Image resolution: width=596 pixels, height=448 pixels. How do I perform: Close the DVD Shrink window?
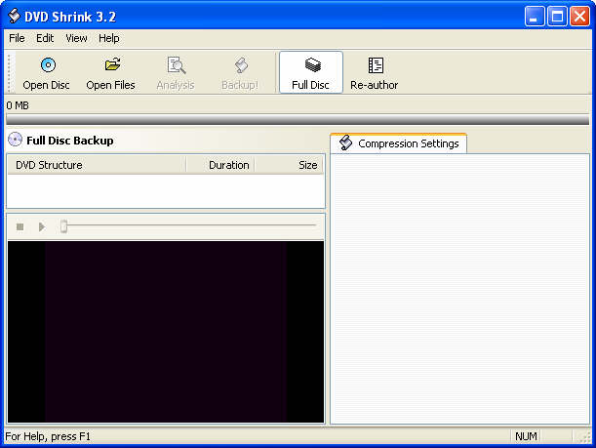coord(579,17)
